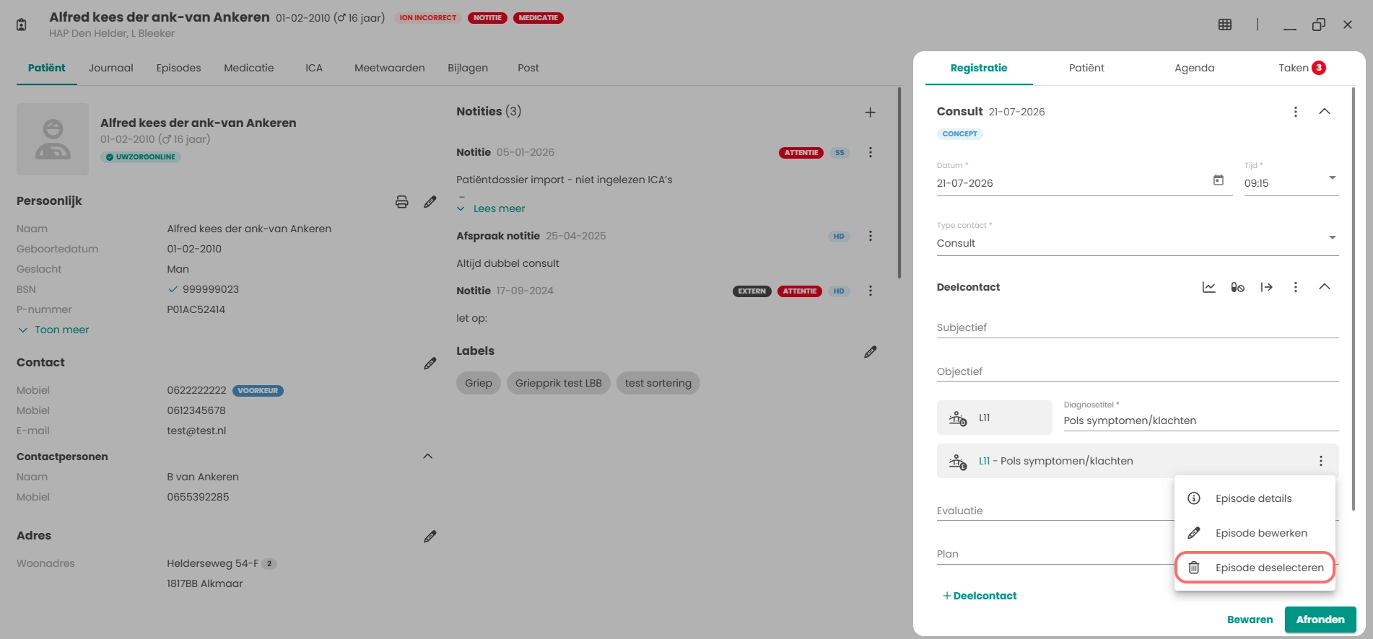Viewport: 1373px width, 639px height.
Task: Open three-dot menu of L11 episode row
Action: tap(1321, 461)
